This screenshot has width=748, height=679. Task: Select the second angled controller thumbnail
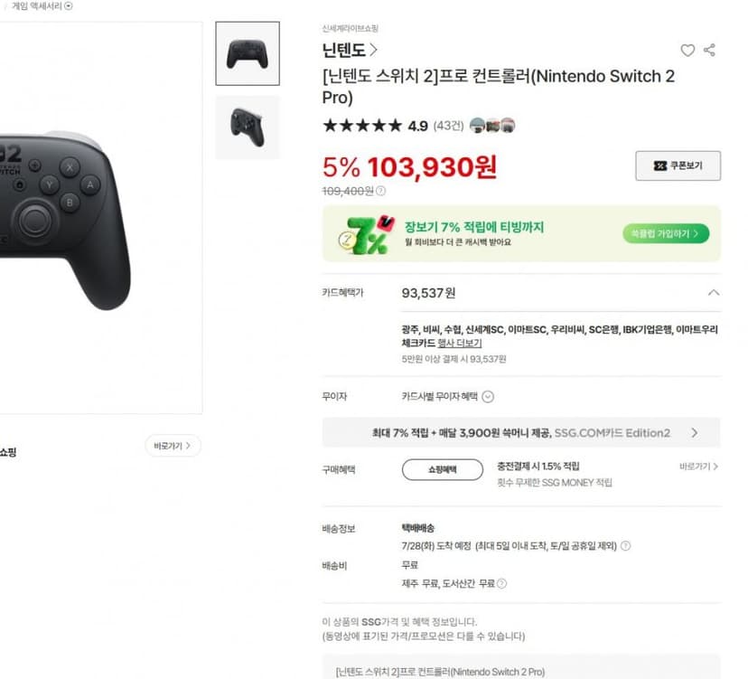click(248, 127)
